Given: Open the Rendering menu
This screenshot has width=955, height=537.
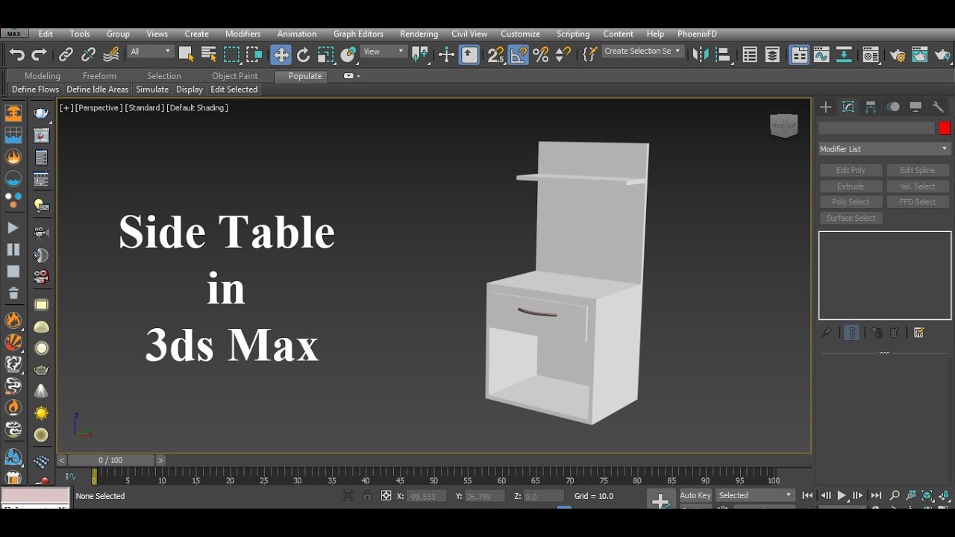Looking at the screenshot, I should tap(419, 34).
